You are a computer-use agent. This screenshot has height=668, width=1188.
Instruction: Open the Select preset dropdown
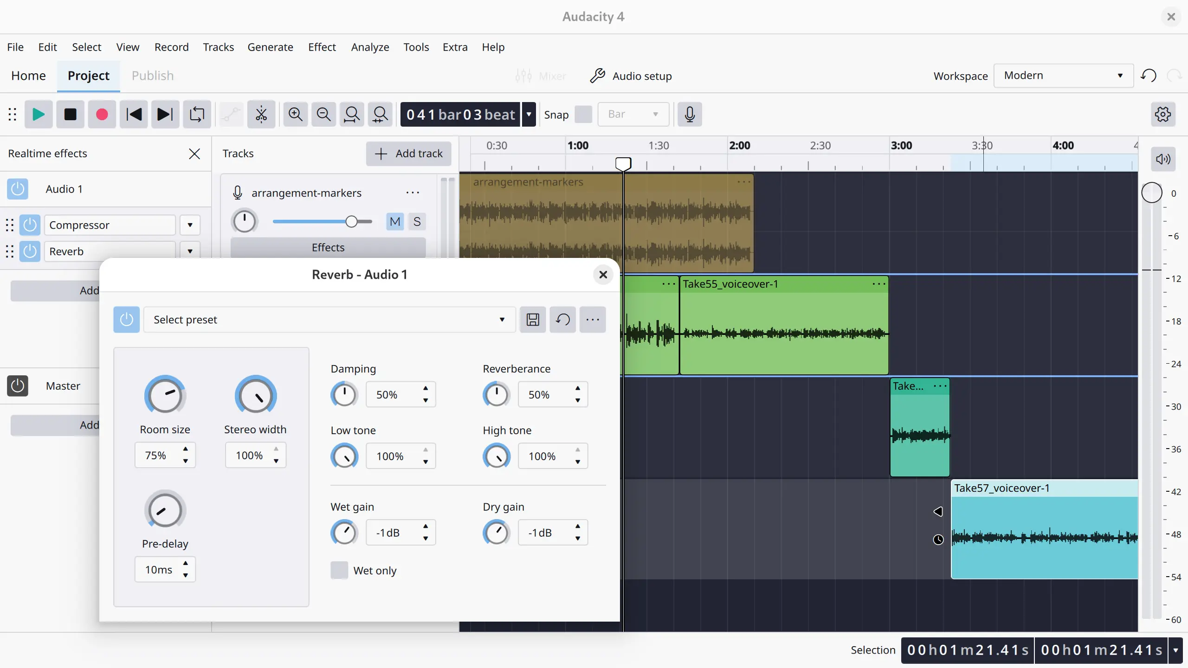[x=329, y=320]
